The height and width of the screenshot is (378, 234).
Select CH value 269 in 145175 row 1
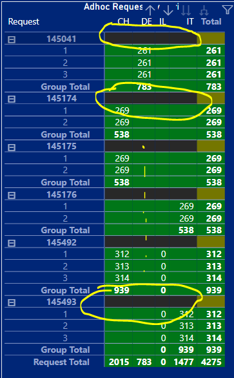(122, 158)
